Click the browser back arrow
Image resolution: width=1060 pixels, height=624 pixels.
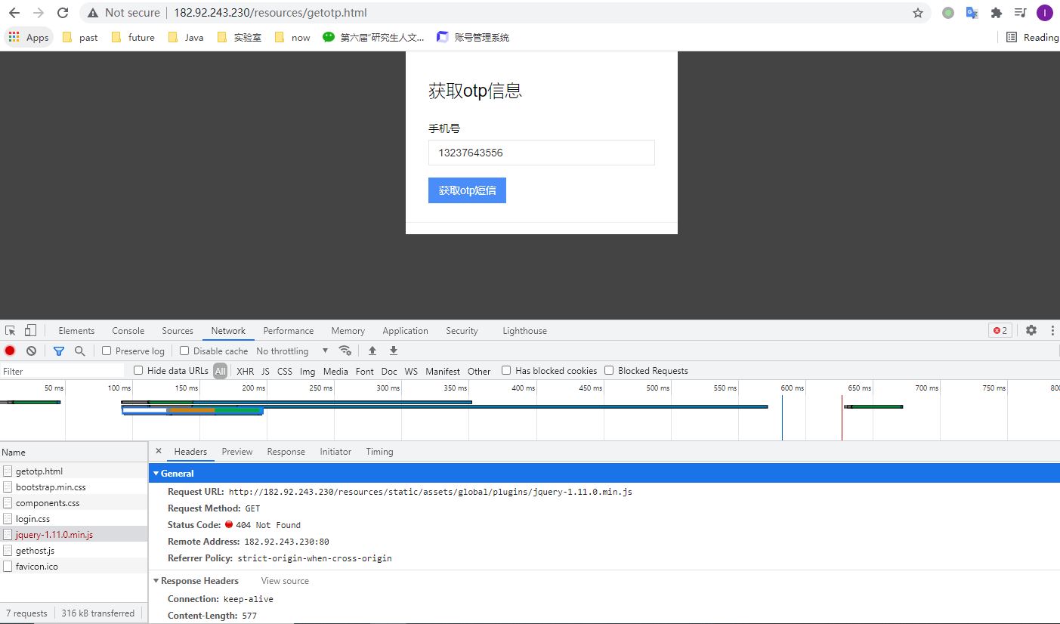(14, 13)
